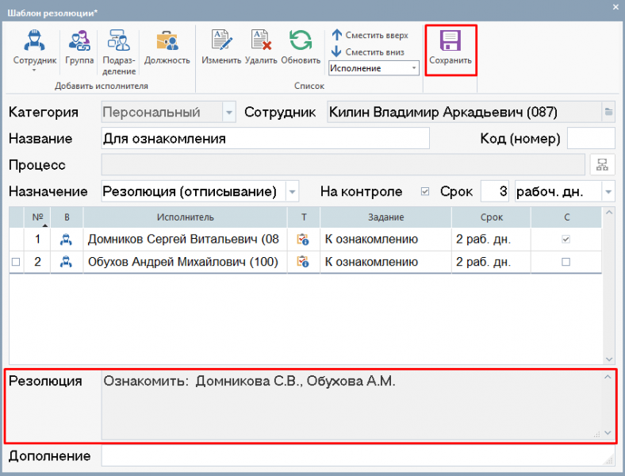Edit entry with the Изменить icon
Image resolution: width=625 pixels, height=476 pixels.
[x=221, y=40]
